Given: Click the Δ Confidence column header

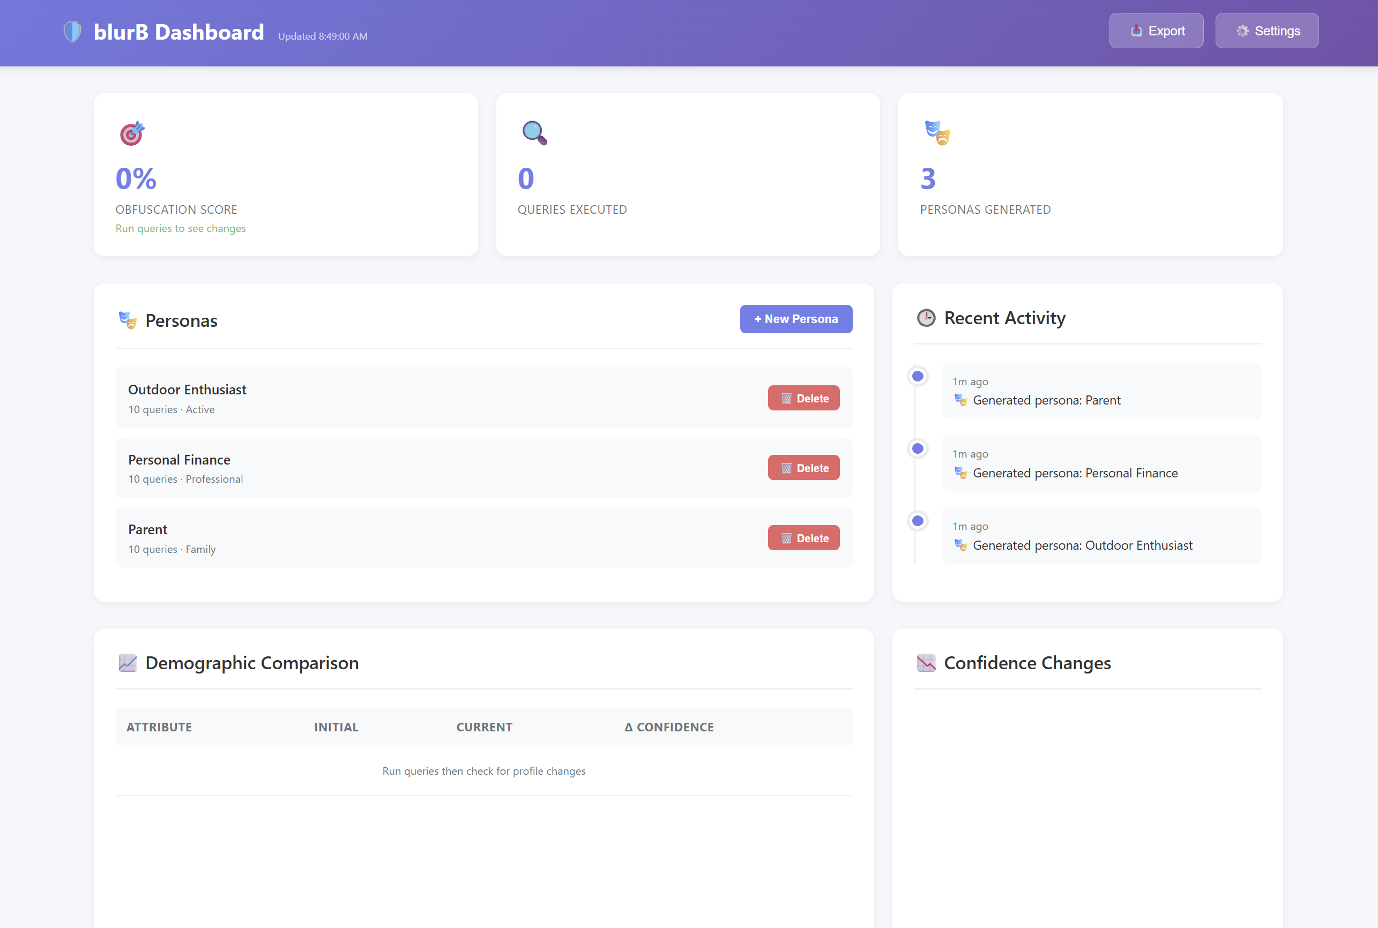Looking at the screenshot, I should (x=669, y=727).
